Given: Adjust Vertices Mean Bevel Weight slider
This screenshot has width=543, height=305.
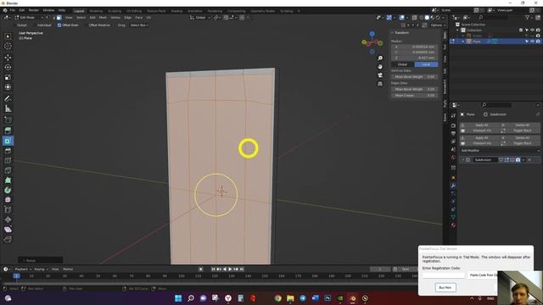Looking at the screenshot, I should 414,77.
